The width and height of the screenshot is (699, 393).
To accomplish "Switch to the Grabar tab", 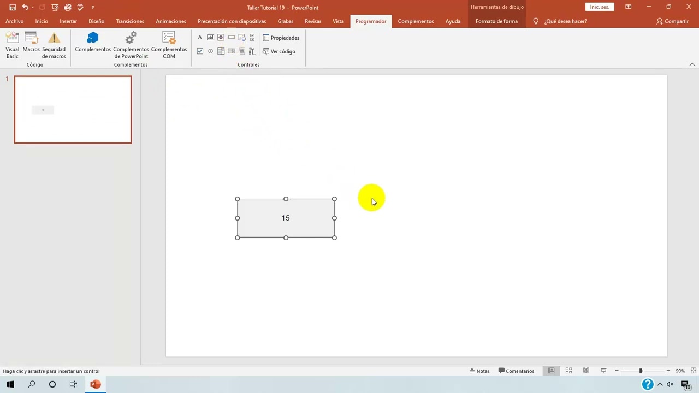I will tap(285, 21).
